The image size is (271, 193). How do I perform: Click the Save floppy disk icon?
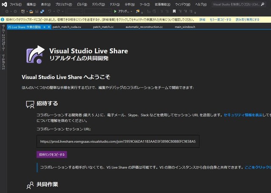pos(37,11)
